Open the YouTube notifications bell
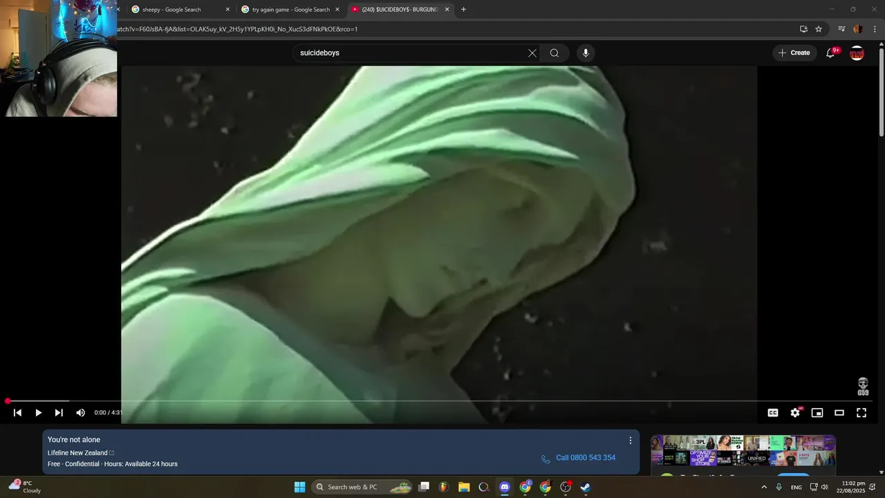The image size is (885, 498). coord(831,53)
